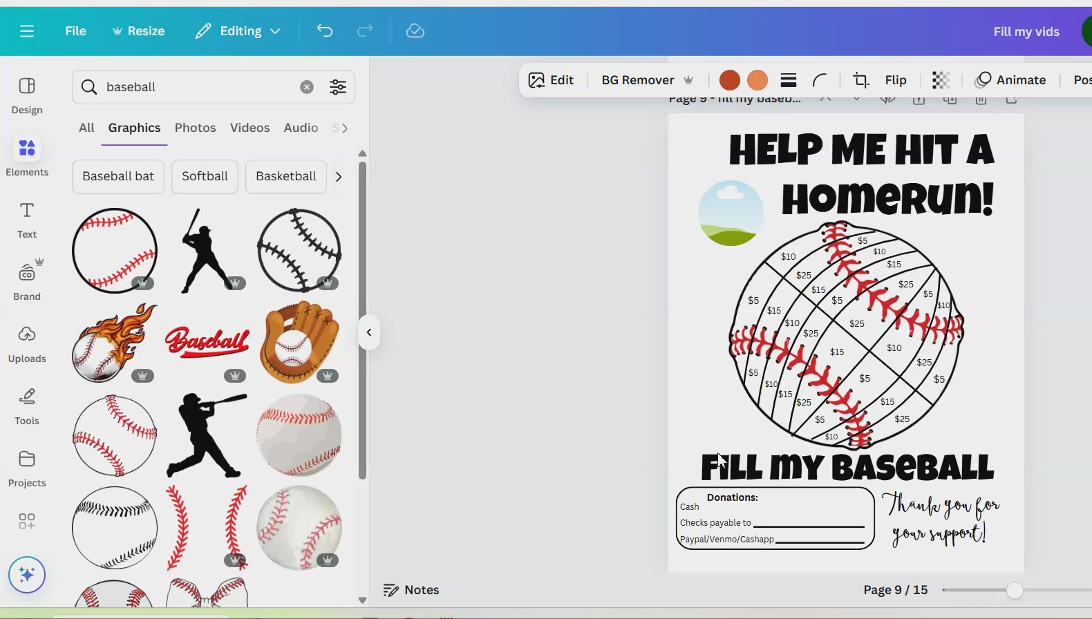Select the crop tool icon
The width and height of the screenshot is (1092, 619).
pyautogui.click(x=860, y=80)
